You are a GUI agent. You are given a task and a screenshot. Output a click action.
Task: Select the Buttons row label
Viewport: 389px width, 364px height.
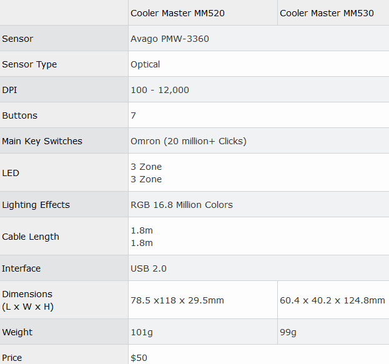tap(19, 116)
